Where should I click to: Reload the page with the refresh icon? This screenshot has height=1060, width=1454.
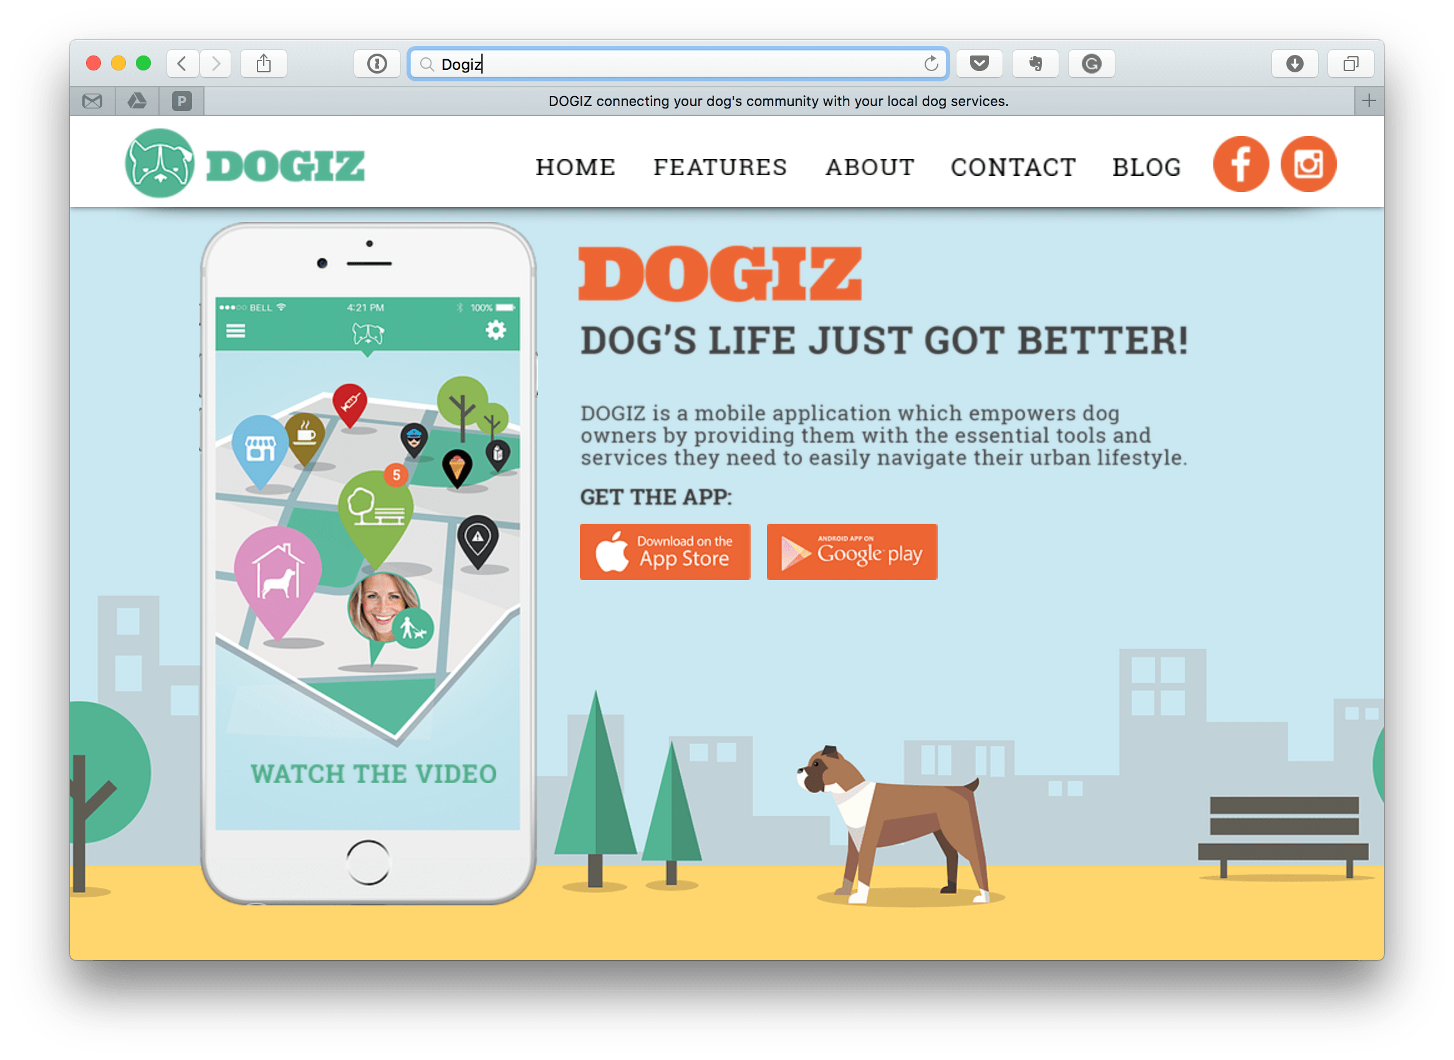click(x=930, y=64)
